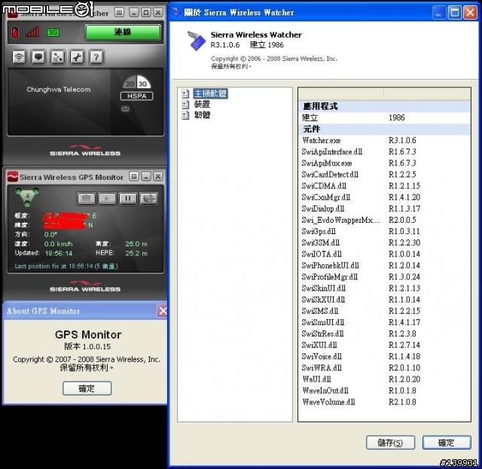The width and height of the screenshot is (482, 469).
Task: Select 主機軟體 in the left tree
Action: point(210,93)
